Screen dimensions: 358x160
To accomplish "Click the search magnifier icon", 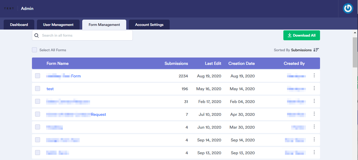I will [x=37, y=36].
